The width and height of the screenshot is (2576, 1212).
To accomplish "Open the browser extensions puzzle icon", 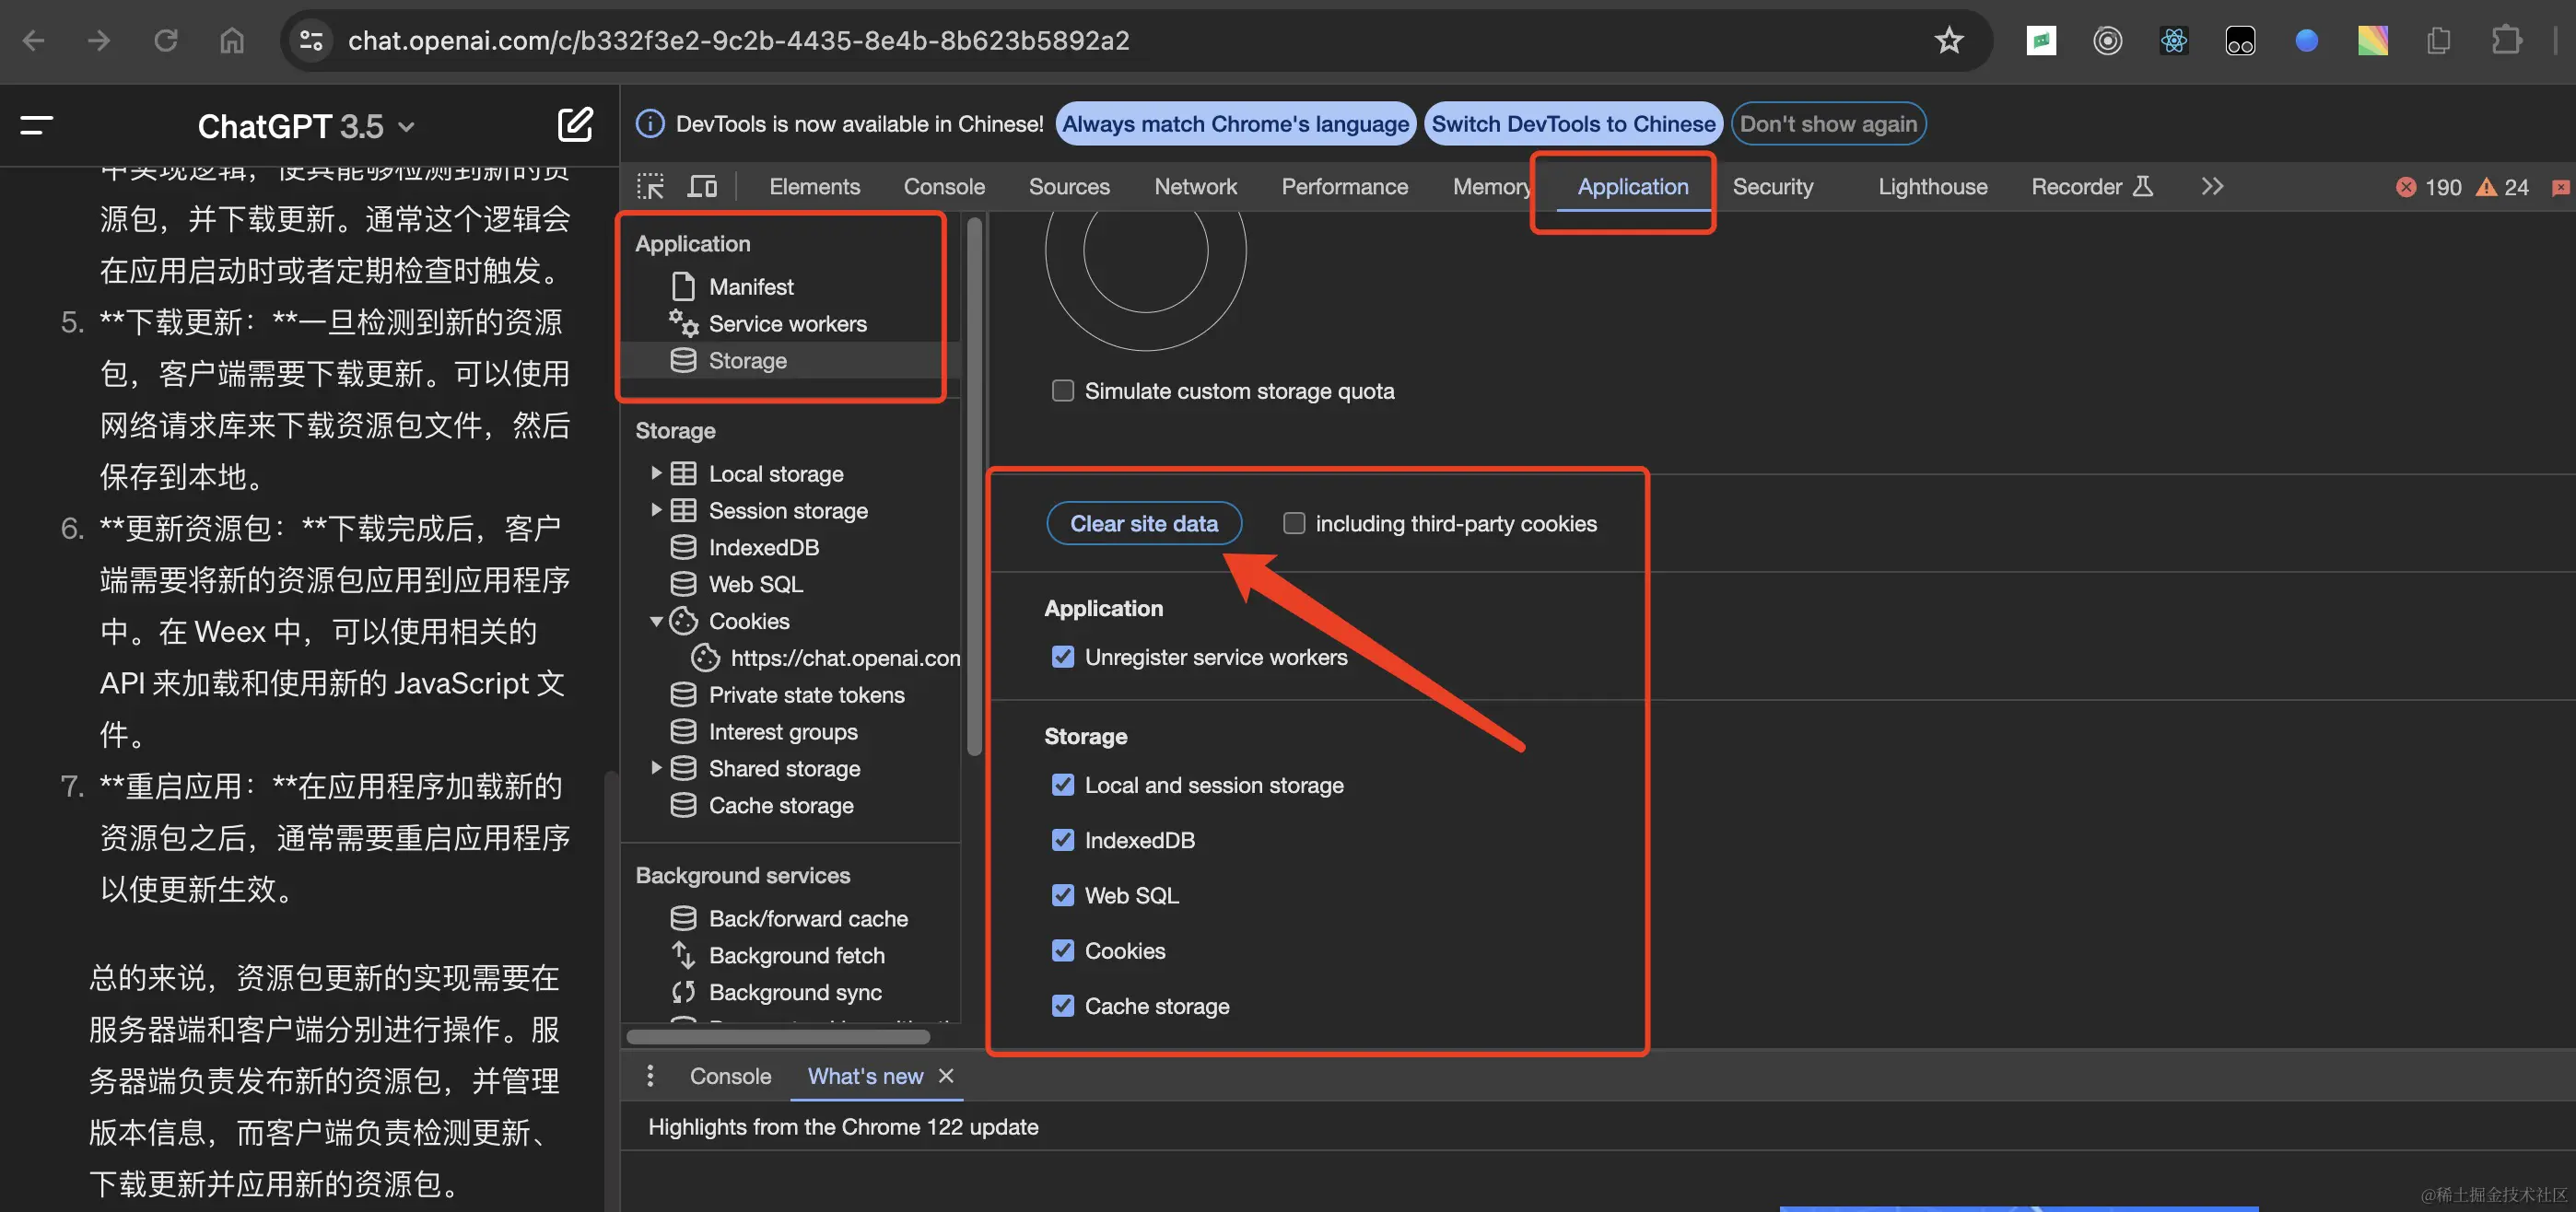I will click(2505, 40).
